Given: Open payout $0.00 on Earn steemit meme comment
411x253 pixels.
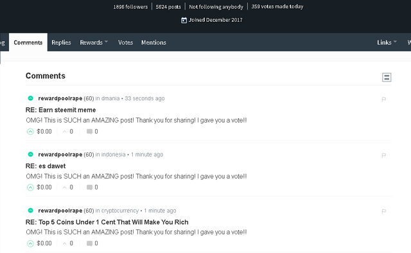Looking at the screenshot, I should pyautogui.click(x=44, y=132).
